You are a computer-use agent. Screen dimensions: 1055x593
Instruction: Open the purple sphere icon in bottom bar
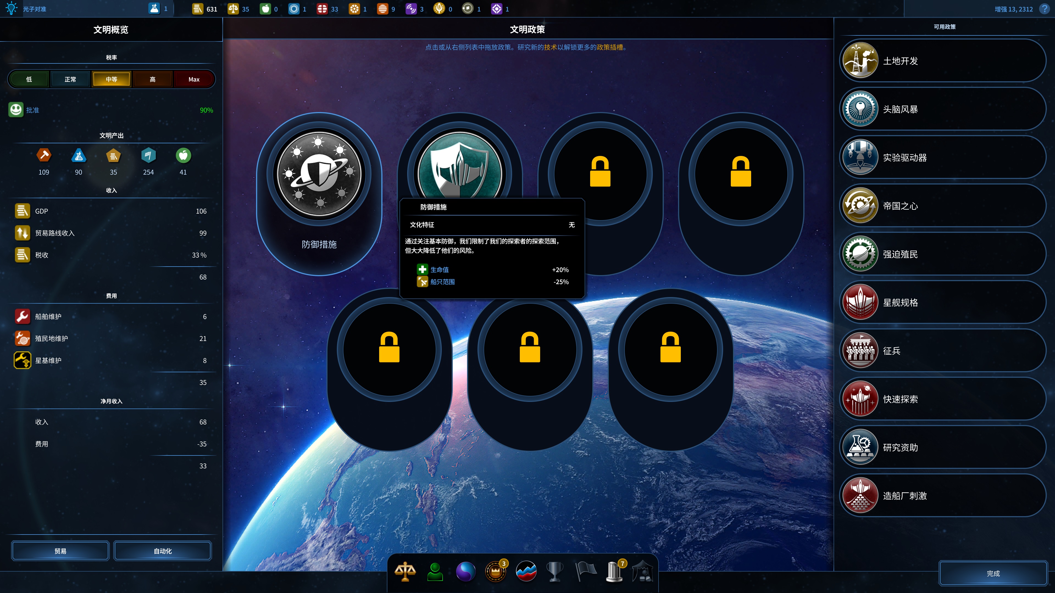click(x=466, y=571)
